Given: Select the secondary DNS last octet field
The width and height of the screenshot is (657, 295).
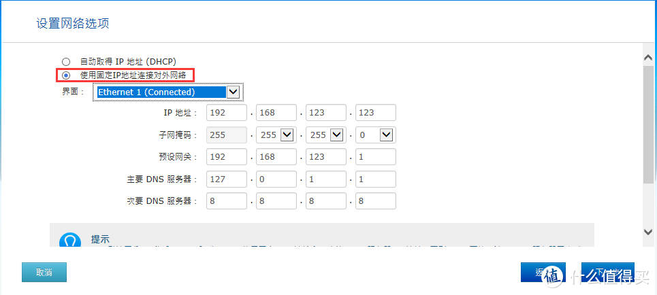Looking at the screenshot, I should [x=375, y=201].
